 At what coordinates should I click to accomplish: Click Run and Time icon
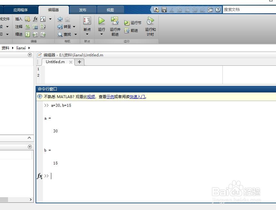click(x=150, y=21)
